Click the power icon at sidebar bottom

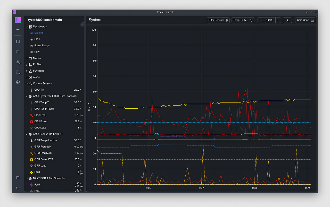(x=18, y=188)
